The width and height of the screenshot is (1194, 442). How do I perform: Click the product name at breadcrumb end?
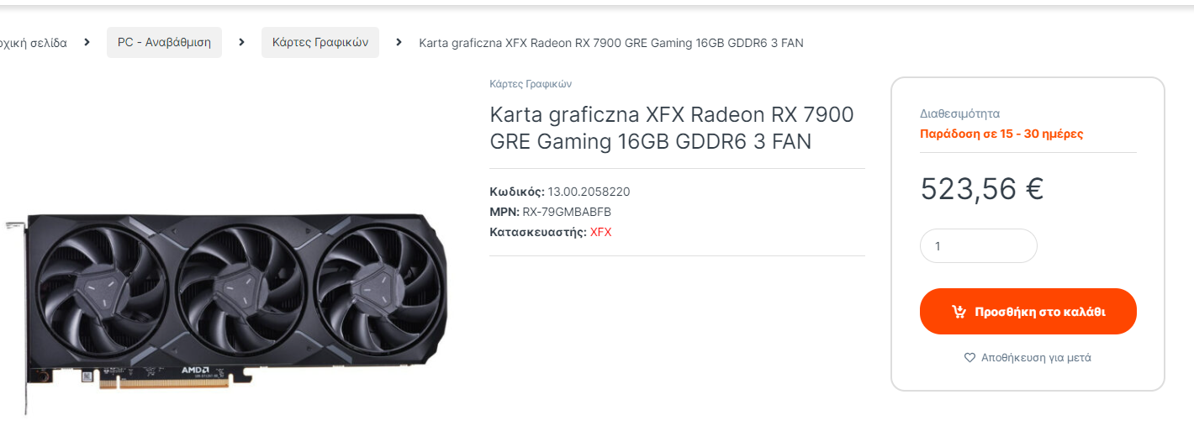pos(611,43)
